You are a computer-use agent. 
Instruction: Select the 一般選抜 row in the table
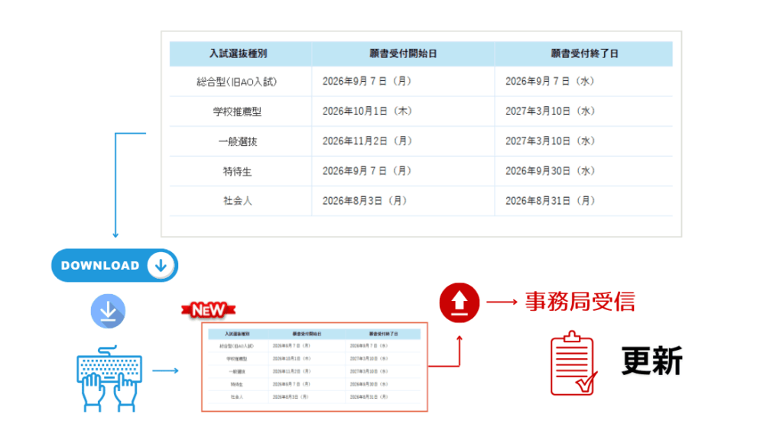coord(239,141)
